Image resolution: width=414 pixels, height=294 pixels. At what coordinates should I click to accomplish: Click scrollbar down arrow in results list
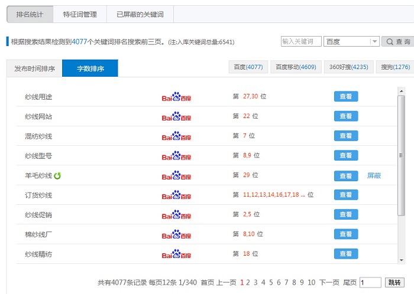coord(402,259)
